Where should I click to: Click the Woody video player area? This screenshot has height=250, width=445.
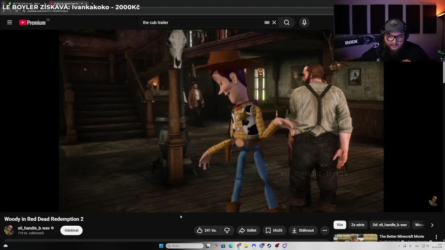pyautogui.click(x=221, y=121)
